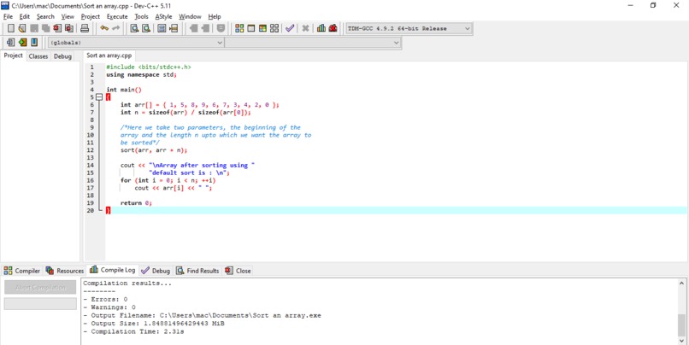Screen dimensions: 689x345
Task: Click the New file toolbar icon
Action: tap(11, 28)
